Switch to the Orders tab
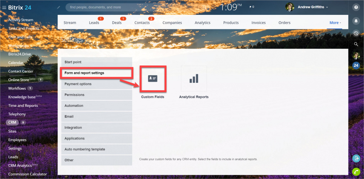The height and width of the screenshot is (179, 364). click(x=284, y=23)
